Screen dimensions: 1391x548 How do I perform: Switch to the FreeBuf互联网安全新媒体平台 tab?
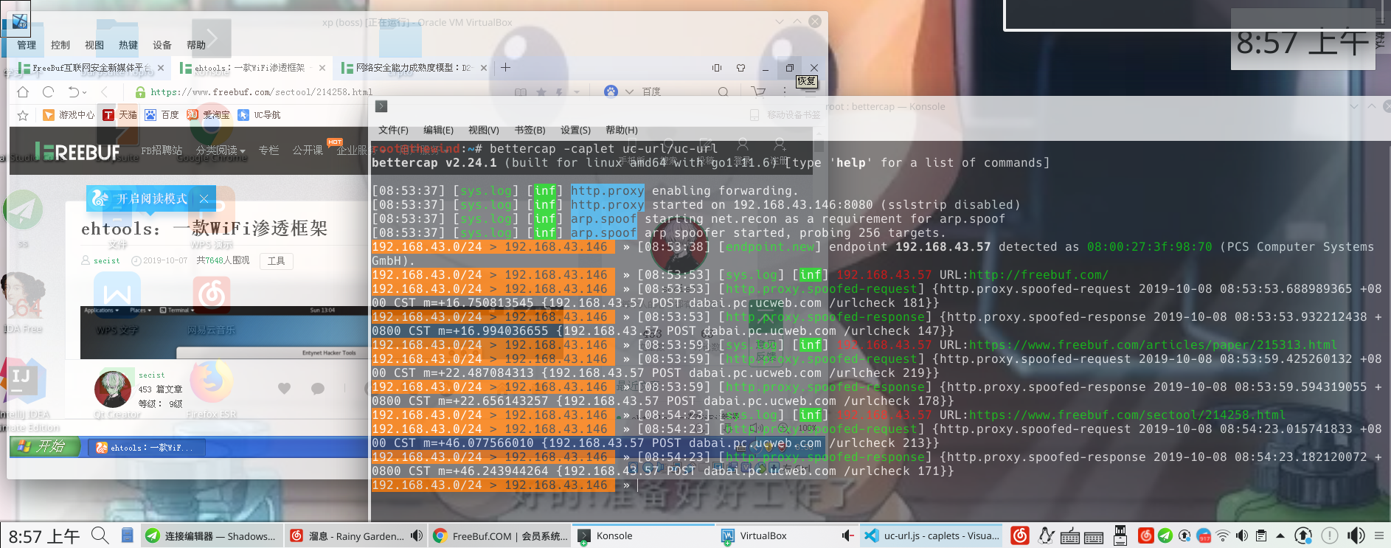(87, 68)
